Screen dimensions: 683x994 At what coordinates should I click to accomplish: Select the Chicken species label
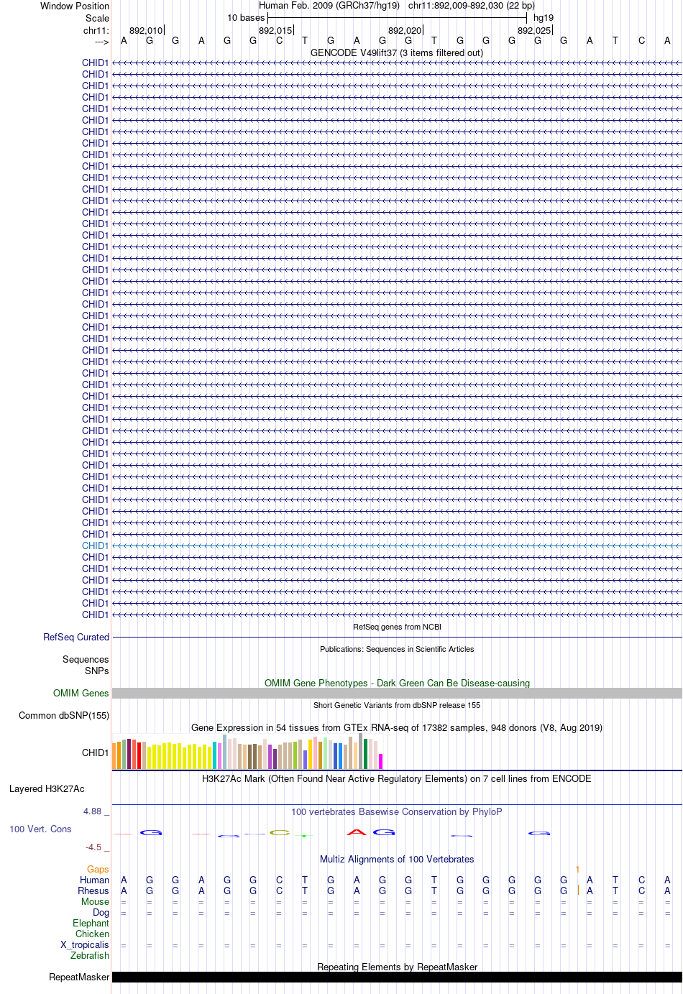[x=92, y=934]
